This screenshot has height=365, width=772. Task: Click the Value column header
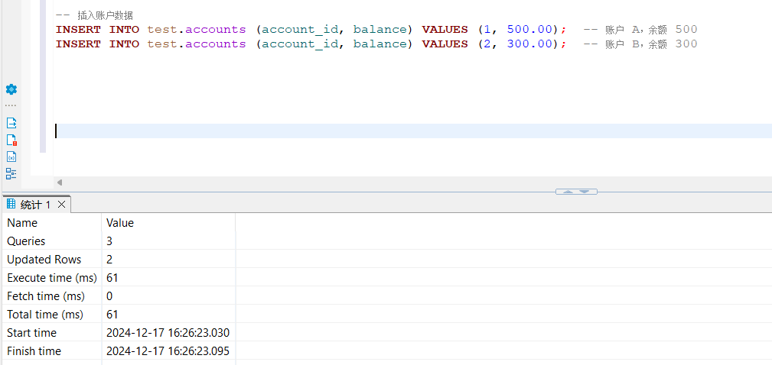click(120, 223)
